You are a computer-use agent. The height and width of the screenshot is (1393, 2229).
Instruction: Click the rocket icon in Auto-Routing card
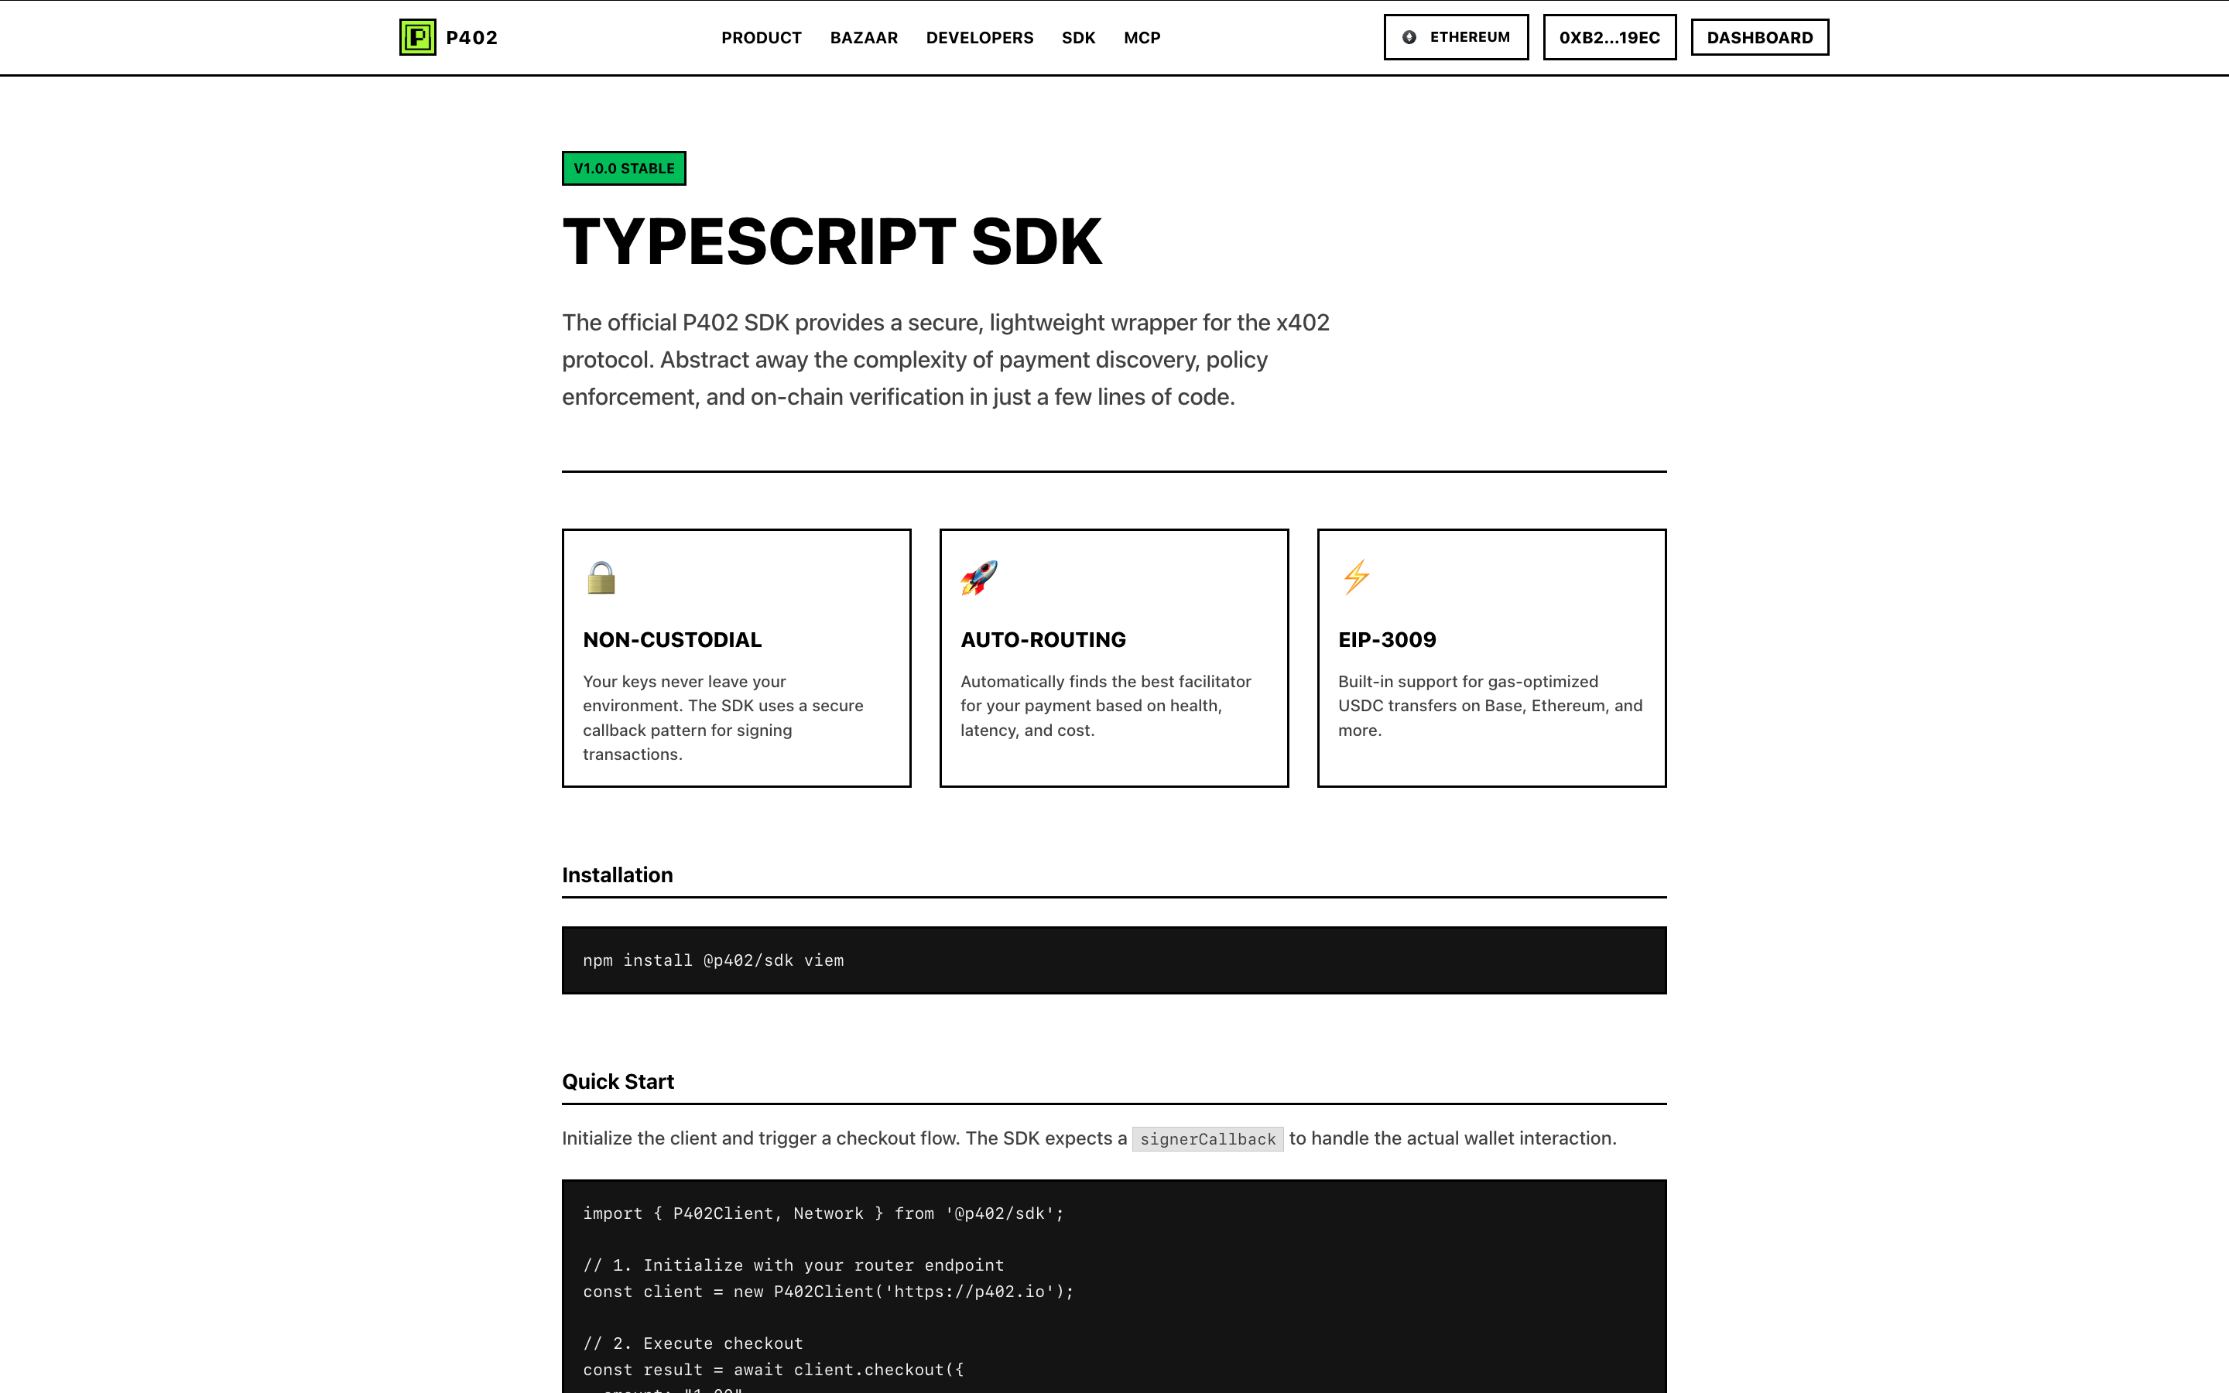point(978,577)
